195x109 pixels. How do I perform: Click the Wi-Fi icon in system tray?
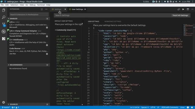[165, 2]
